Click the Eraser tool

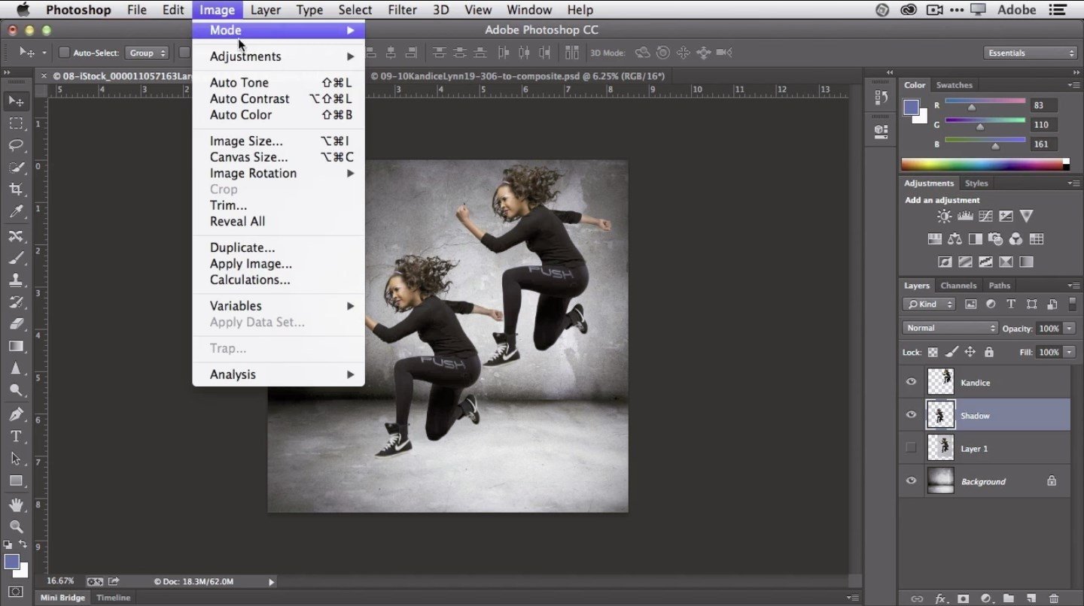(x=16, y=324)
